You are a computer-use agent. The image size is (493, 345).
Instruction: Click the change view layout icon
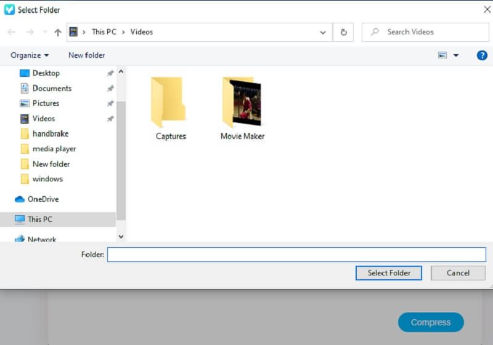click(x=442, y=55)
